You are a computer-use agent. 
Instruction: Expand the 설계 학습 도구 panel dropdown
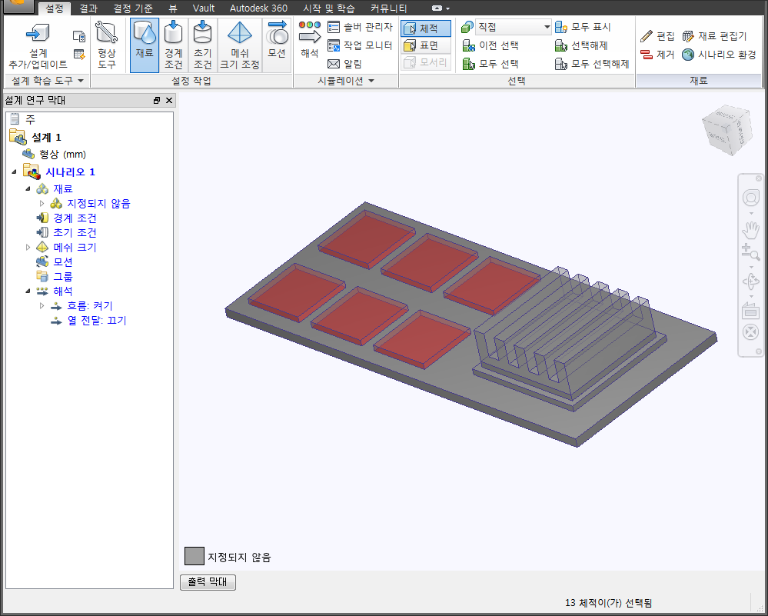pyautogui.click(x=81, y=81)
